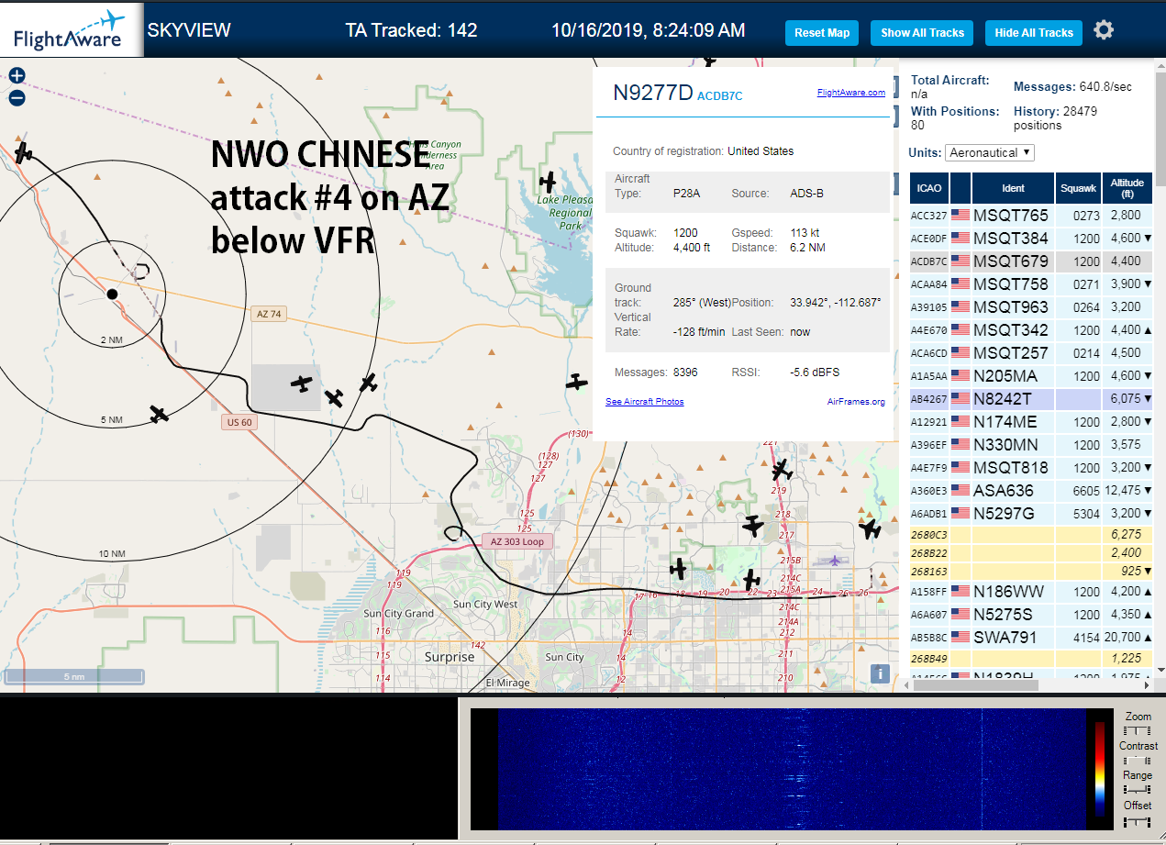Viewport: 1166px width, 845px height.
Task: Zoom out on the map
Action: pos(17,98)
